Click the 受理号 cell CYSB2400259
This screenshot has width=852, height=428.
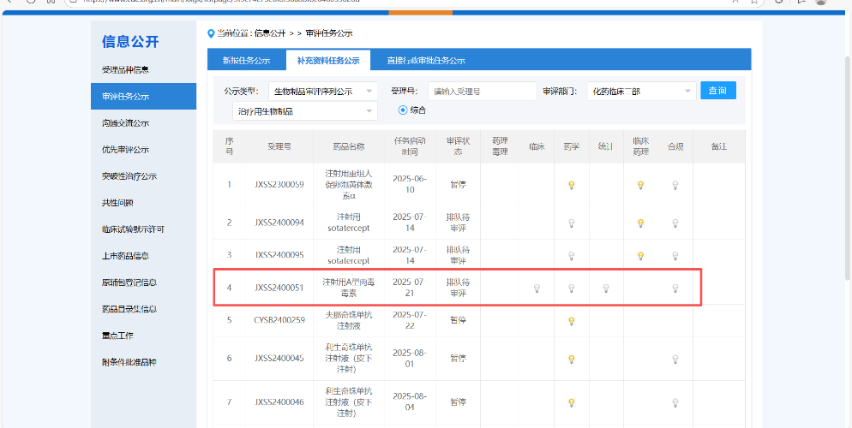279,321
